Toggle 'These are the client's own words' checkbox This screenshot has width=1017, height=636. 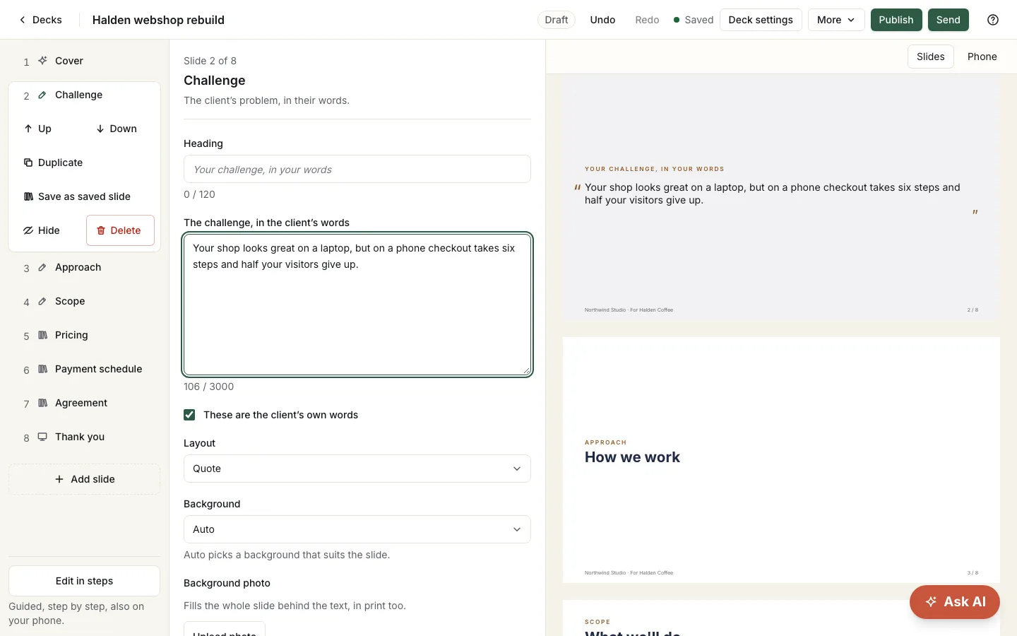coord(189,415)
